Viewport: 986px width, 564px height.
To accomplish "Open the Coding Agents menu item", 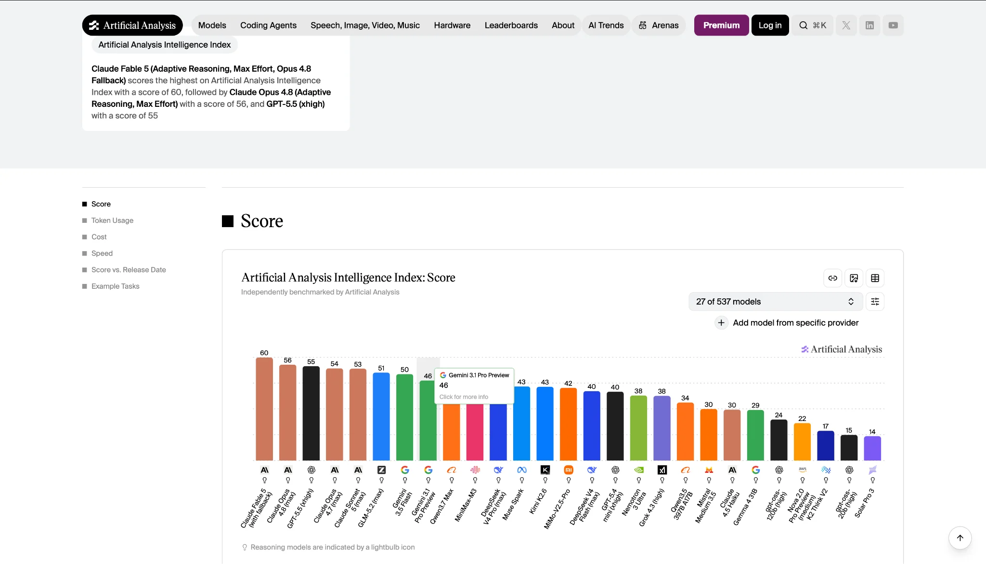I will 268,26.
